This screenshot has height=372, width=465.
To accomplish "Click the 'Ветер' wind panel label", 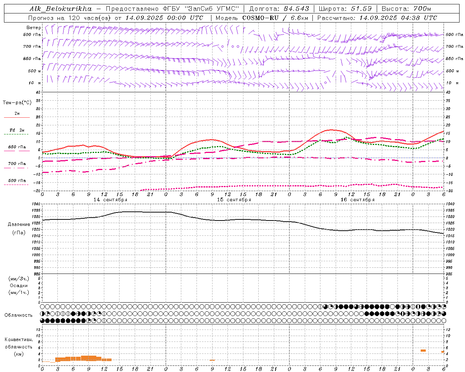I will 34,28.
